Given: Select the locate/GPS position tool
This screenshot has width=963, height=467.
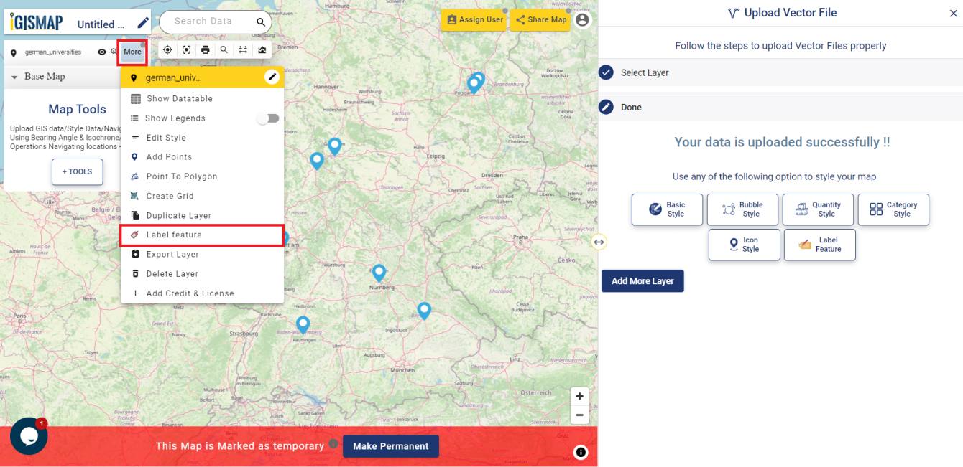Looking at the screenshot, I should (x=167, y=50).
